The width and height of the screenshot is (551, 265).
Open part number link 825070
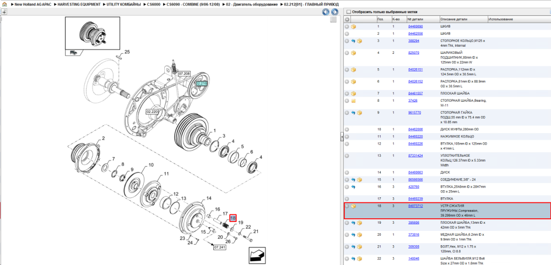414,53
